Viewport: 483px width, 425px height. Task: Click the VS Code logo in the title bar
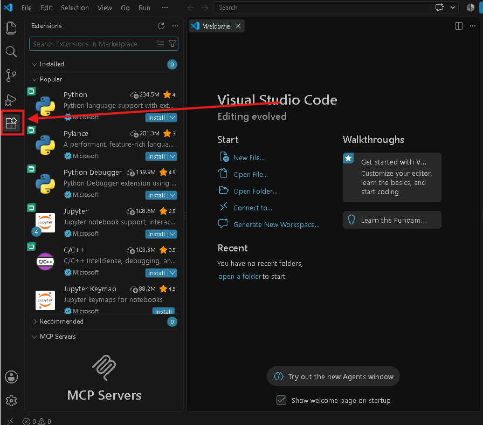click(8, 8)
